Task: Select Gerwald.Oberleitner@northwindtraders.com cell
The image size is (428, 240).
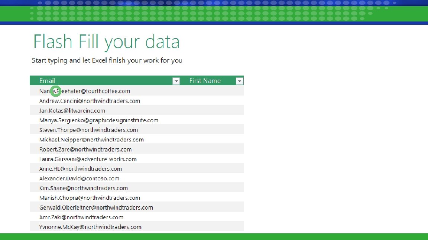Action: coord(105,207)
